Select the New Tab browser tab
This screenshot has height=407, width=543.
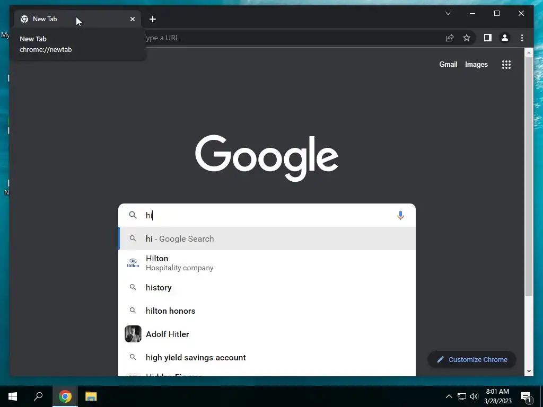point(78,19)
